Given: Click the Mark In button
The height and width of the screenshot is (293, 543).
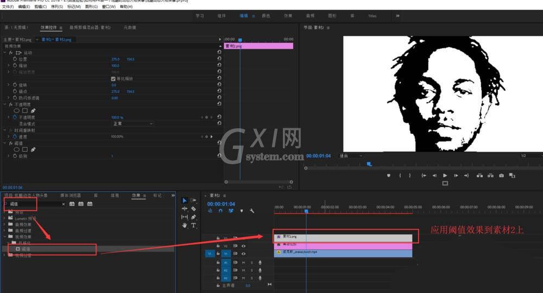Looking at the screenshot, I should pyautogui.click(x=400, y=176).
